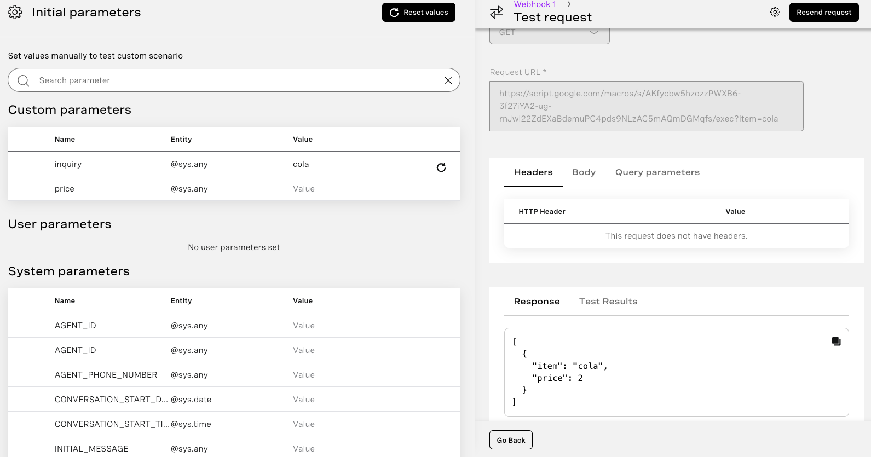Screen dimensions: 871x457
Task: Click the @sys.date entity cell
Action: click(x=191, y=400)
